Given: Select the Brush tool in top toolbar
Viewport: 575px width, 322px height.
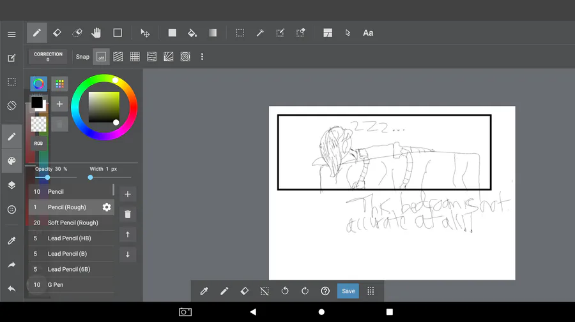Looking at the screenshot, I should pyautogui.click(x=36, y=33).
